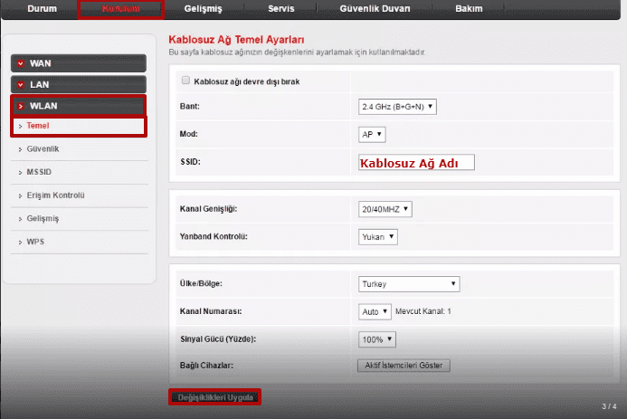This screenshot has height=419, width=627.
Task: Open the Mod AP dropdown
Action: click(x=372, y=134)
